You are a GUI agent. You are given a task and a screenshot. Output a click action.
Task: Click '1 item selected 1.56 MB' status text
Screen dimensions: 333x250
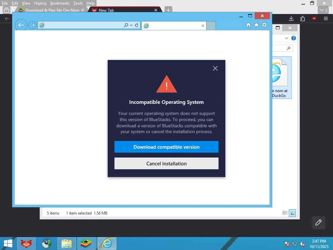pos(87,213)
